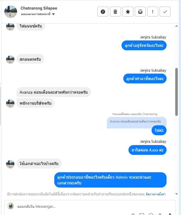This screenshot has width=181, height=215.
Task: Click customer avatar next to 'สกลนครครับ'
Action: pyautogui.click(x=10, y=60)
